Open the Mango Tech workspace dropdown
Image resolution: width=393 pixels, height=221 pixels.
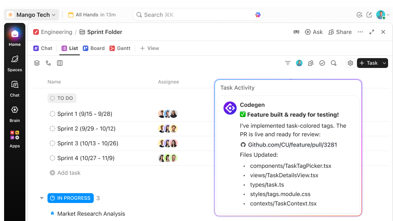32,15
